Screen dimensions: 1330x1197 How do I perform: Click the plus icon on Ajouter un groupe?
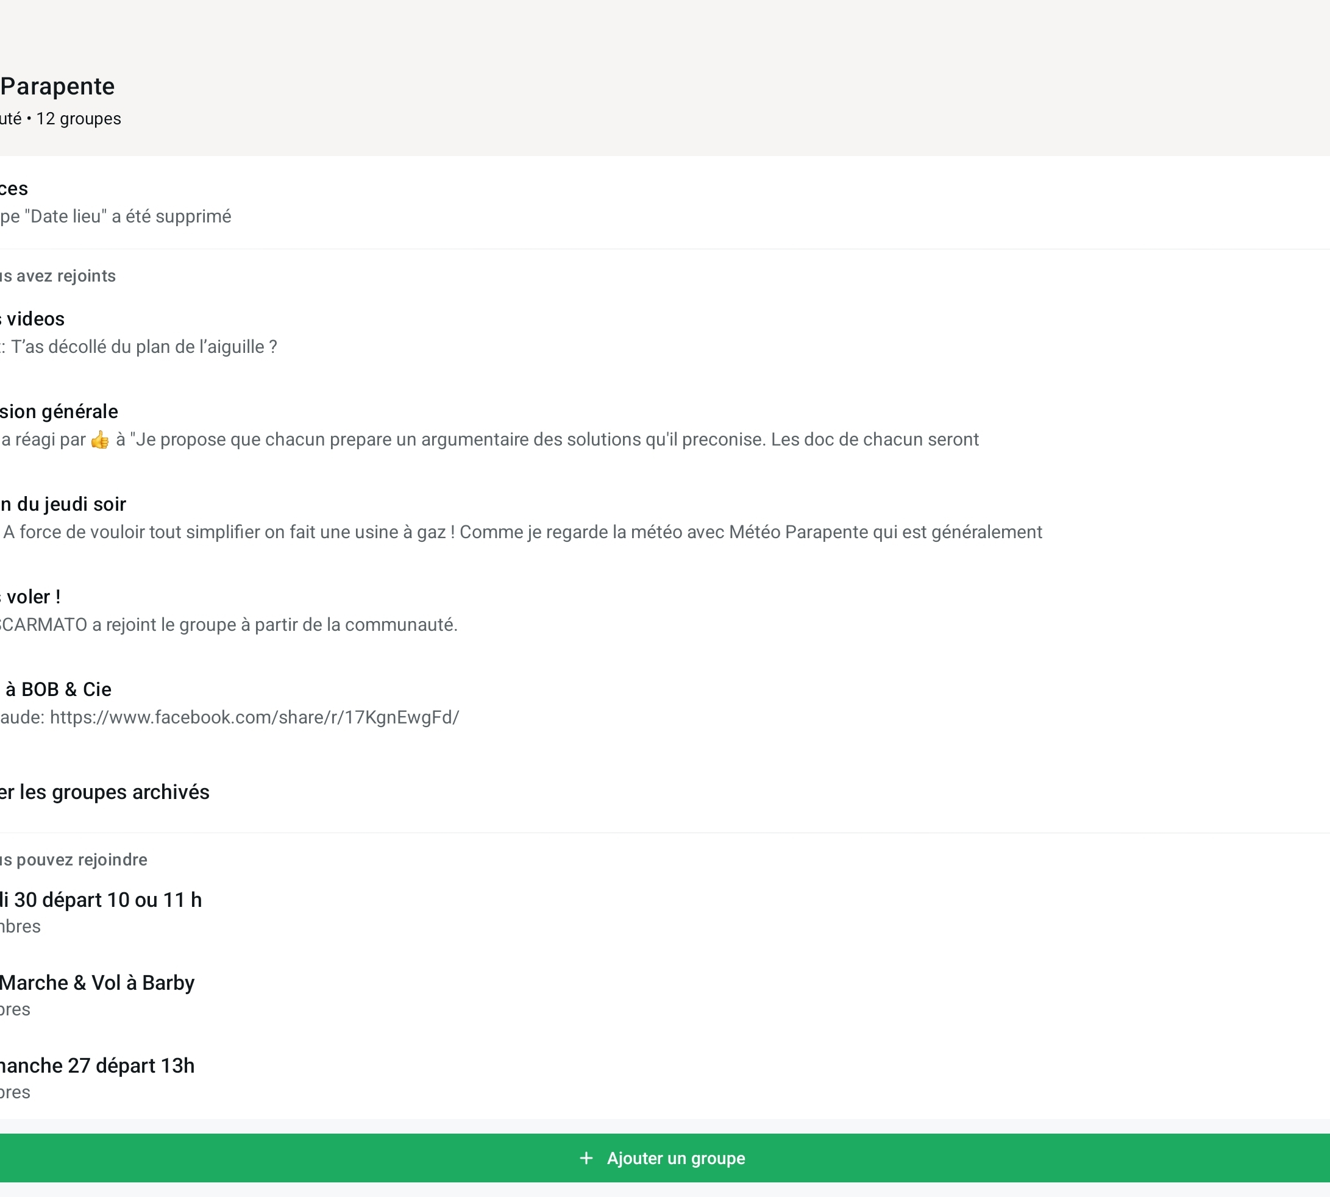pyautogui.click(x=586, y=1158)
